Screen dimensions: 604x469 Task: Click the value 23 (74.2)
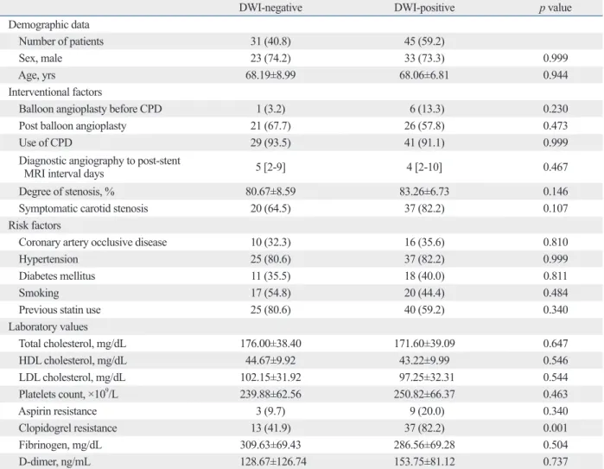270,58
